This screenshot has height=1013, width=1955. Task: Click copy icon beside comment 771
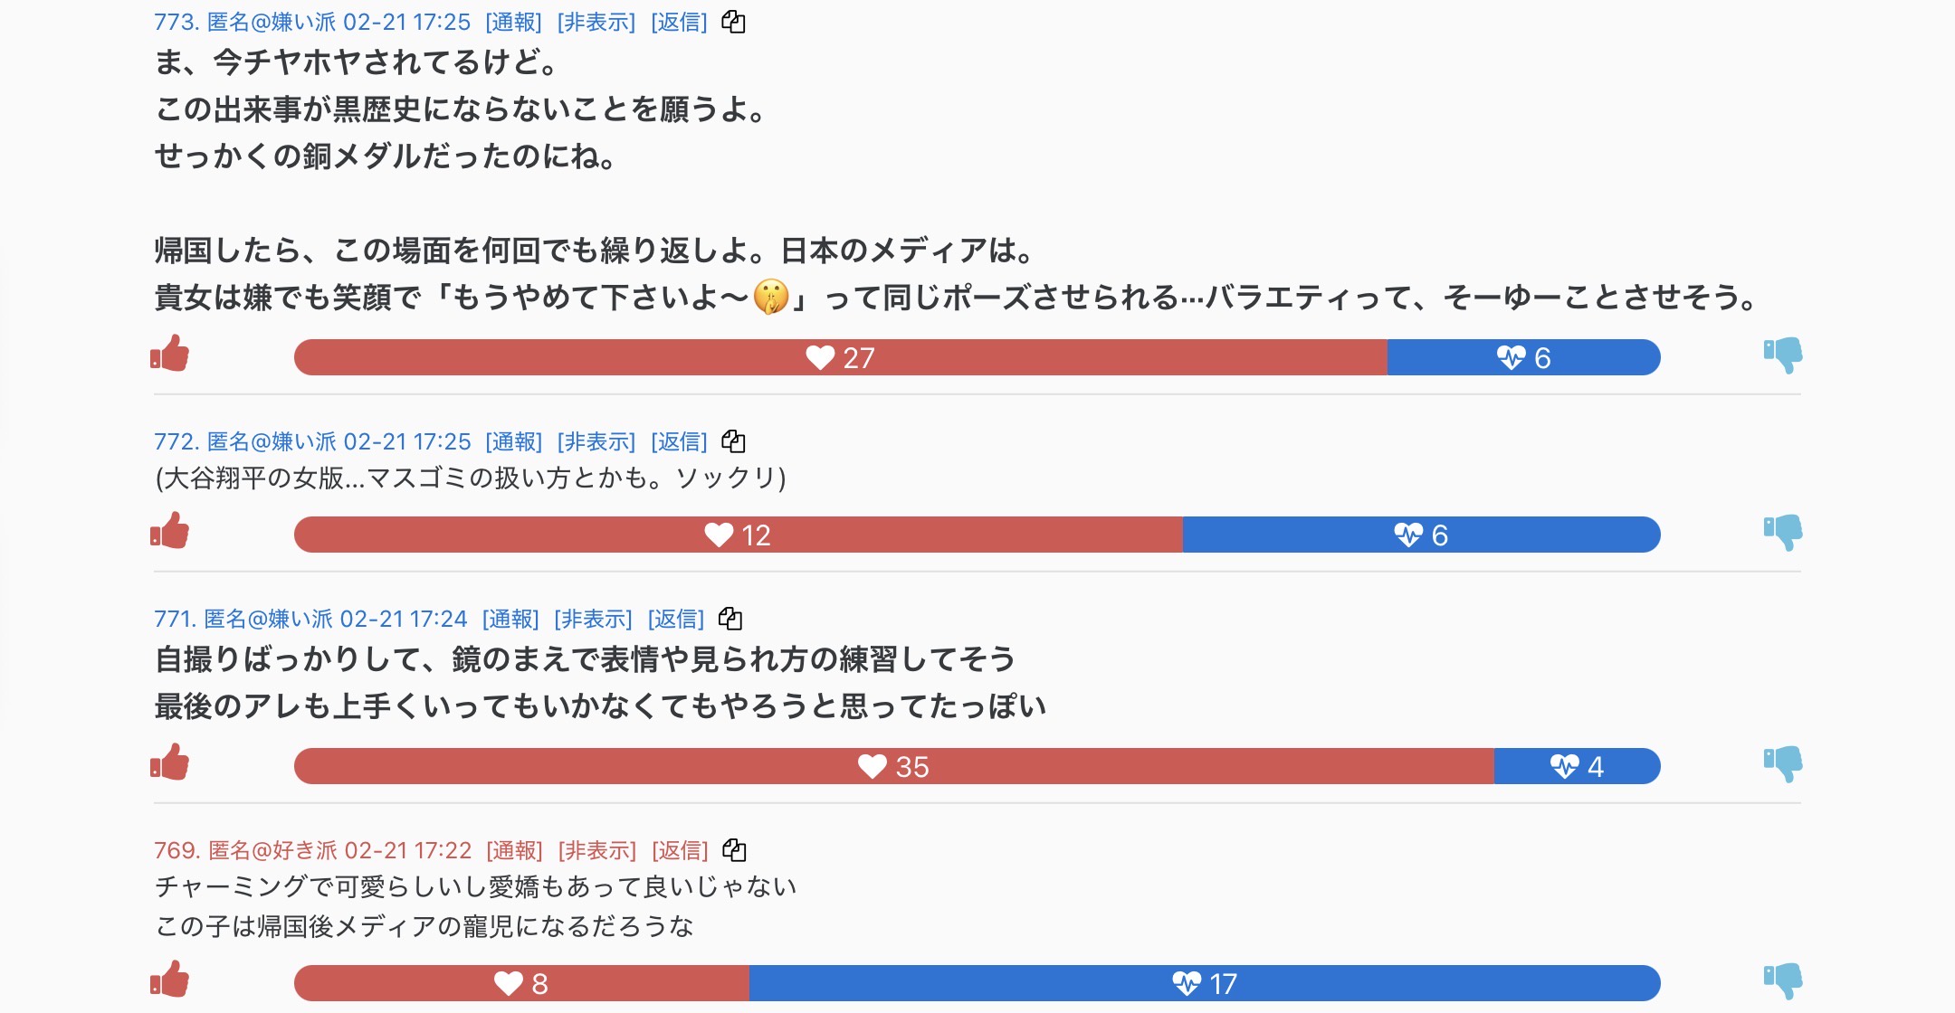(730, 619)
